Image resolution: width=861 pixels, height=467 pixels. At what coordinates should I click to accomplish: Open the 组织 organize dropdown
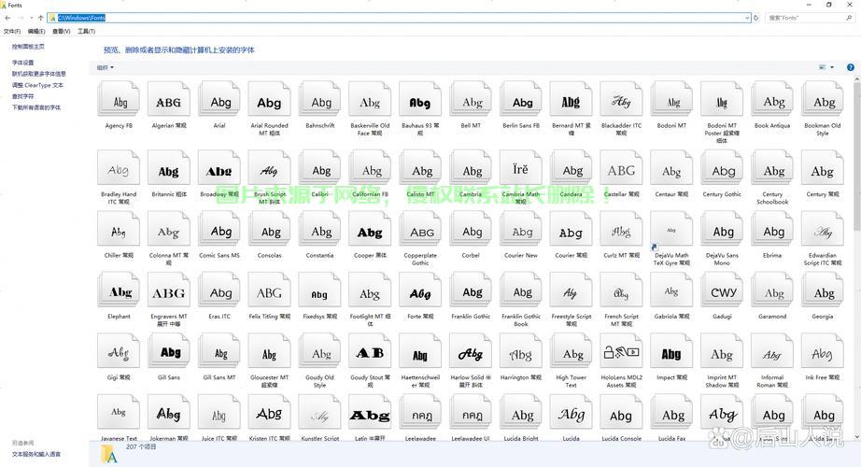(106, 67)
